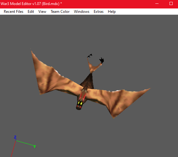Screen dimensions: 178x157
Task: Open the Help menu
Action: [112, 12]
